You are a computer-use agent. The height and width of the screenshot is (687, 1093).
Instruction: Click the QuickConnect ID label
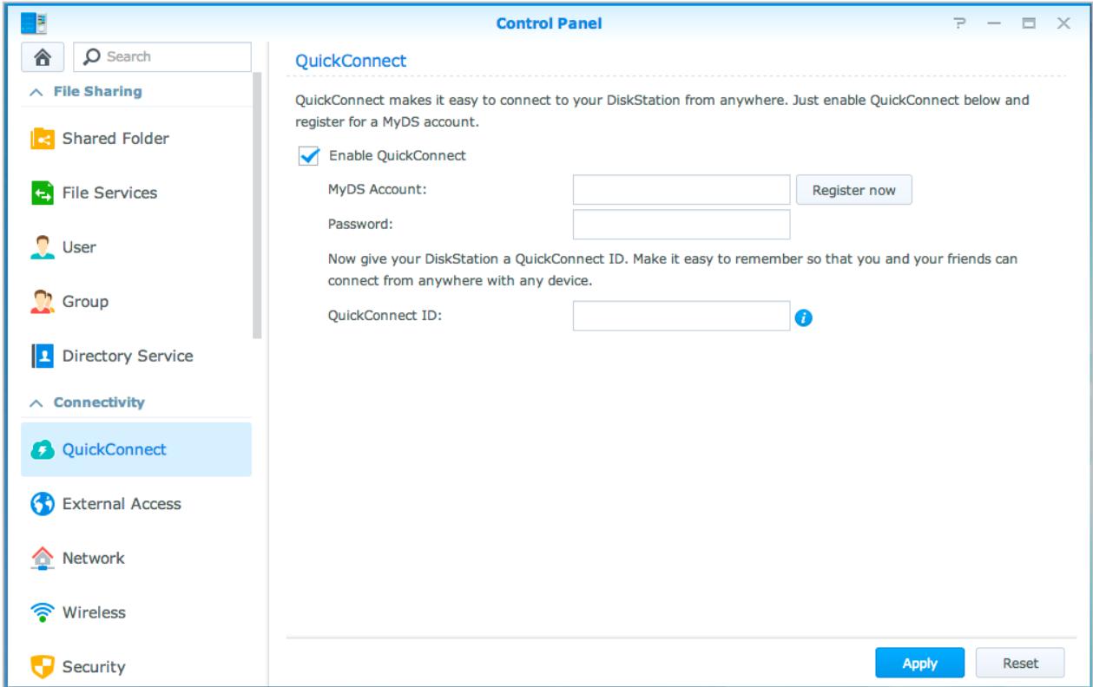pyautogui.click(x=385, y=316)
